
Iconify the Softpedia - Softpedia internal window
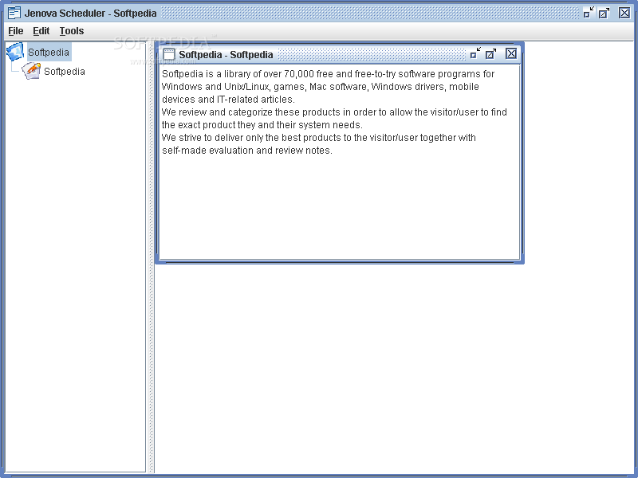tap(475, 53)
